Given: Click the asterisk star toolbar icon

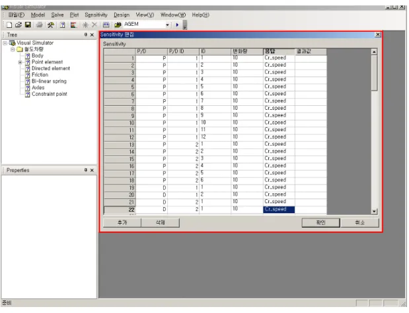Looking at the screenshot, I should (85, 25).
